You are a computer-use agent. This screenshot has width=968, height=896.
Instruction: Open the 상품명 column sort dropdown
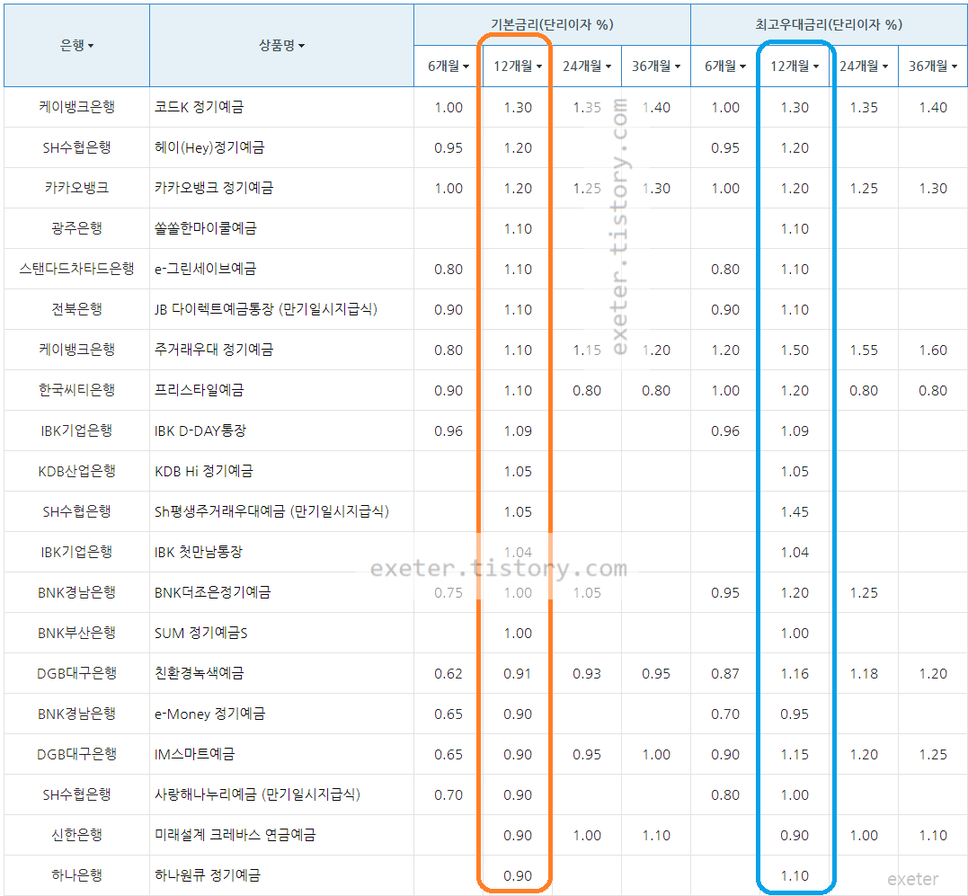(281, 46)
